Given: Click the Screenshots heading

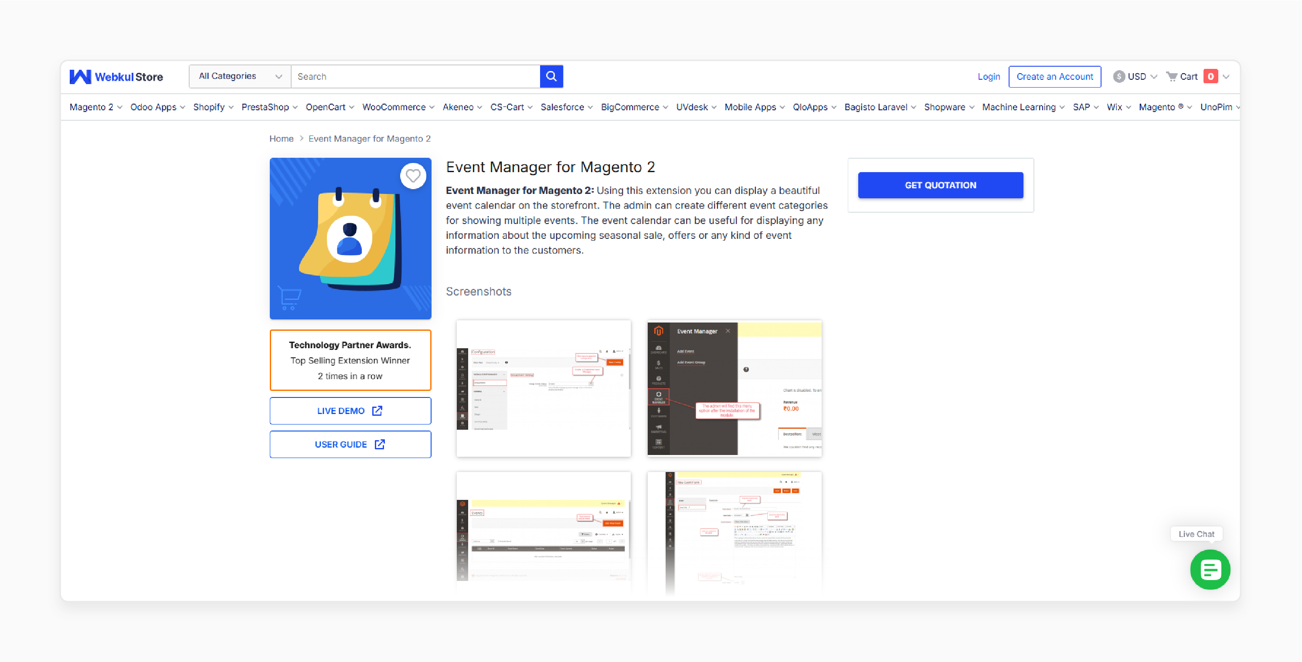Looking at the screenshot, I should tap(479, 292).
